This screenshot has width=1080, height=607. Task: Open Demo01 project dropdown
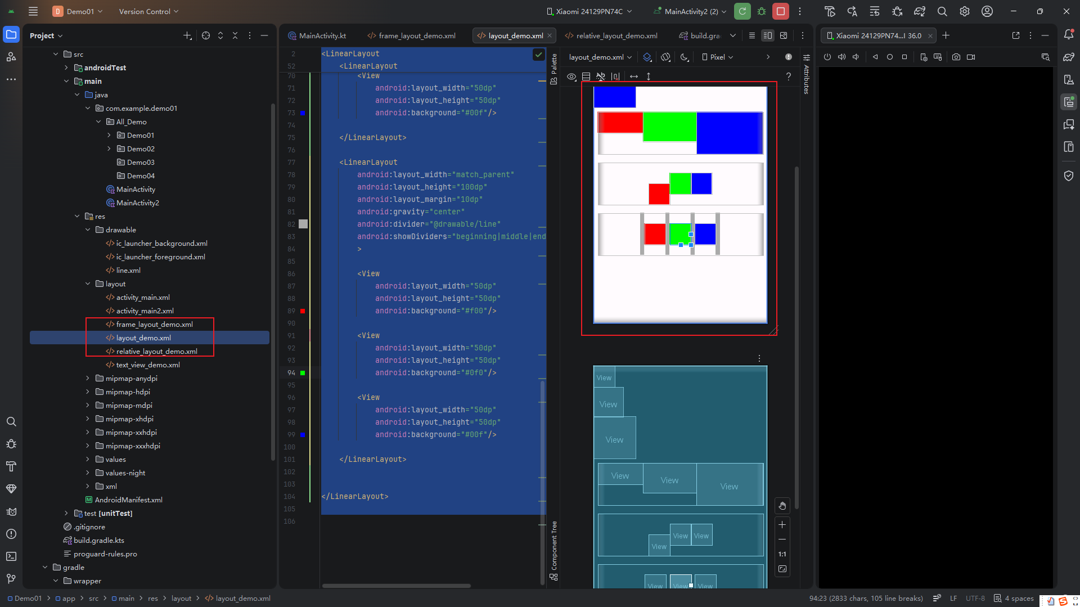tap(78, 11)
